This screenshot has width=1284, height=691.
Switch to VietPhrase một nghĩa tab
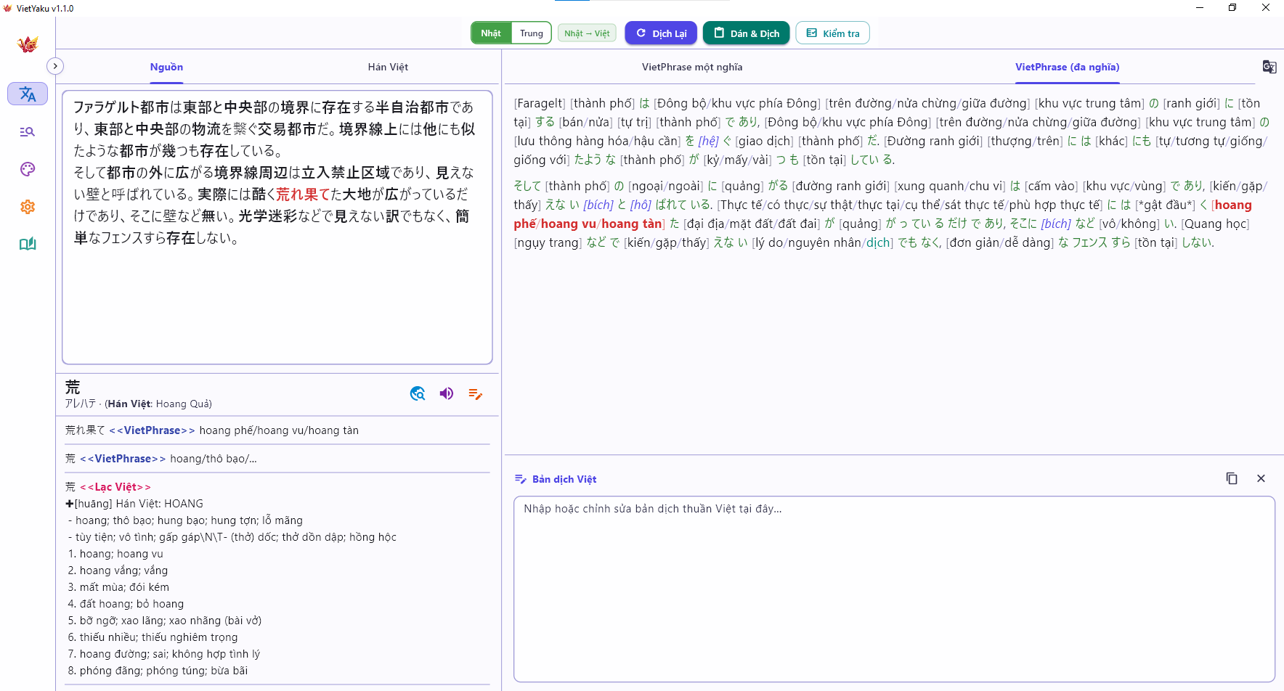692,67
